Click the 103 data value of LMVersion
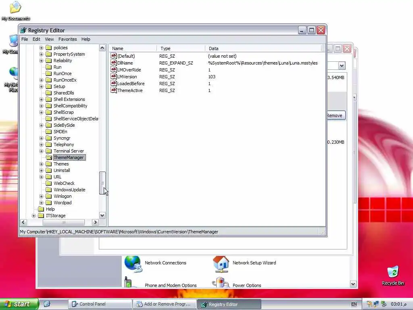Screen dimensions: 413x310 coord(211,77)
